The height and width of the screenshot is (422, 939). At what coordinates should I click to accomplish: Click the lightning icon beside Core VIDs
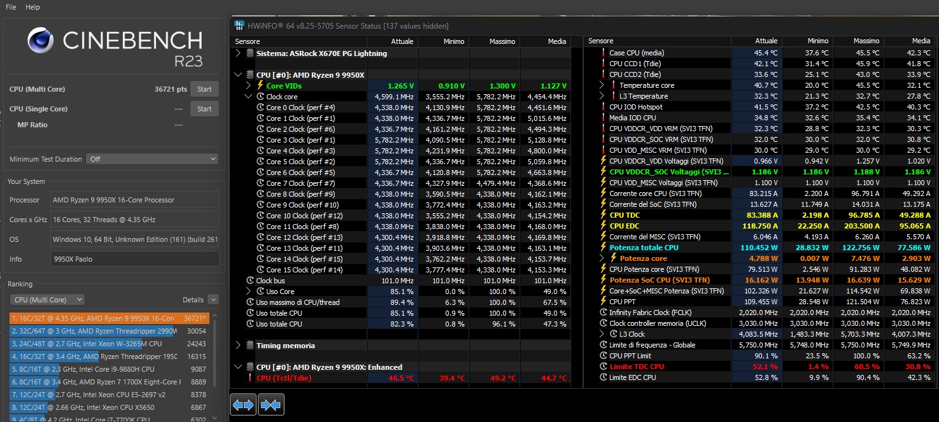pos(260,85)
